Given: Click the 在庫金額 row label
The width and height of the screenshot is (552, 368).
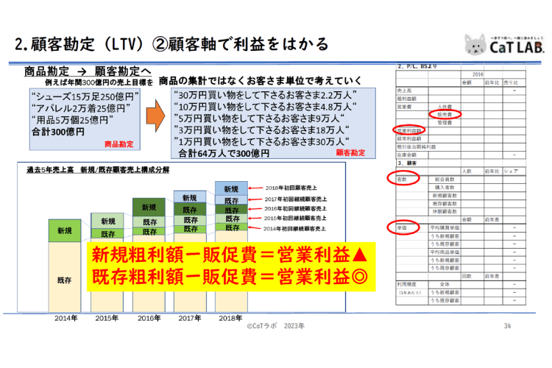Looking at the screenshot, I should pos(406,155).
